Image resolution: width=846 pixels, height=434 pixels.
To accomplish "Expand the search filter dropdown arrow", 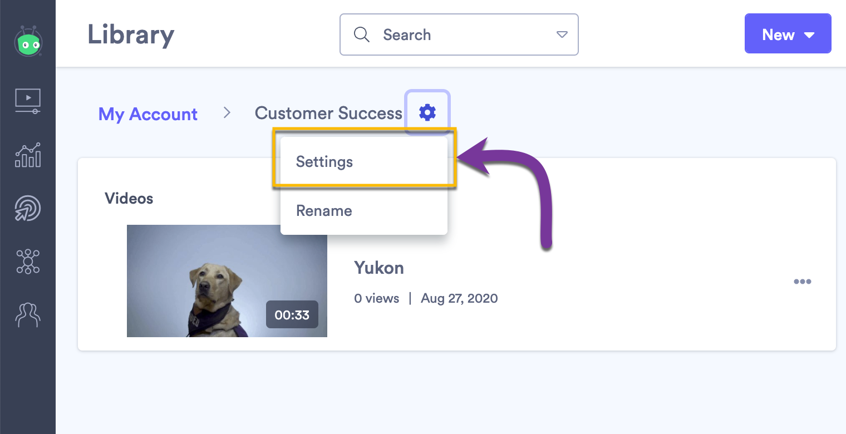I will coord(562,34).
